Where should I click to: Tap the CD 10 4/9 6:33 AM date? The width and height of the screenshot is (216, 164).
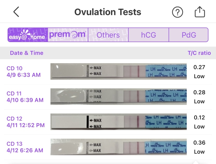(x=24, y=72)
